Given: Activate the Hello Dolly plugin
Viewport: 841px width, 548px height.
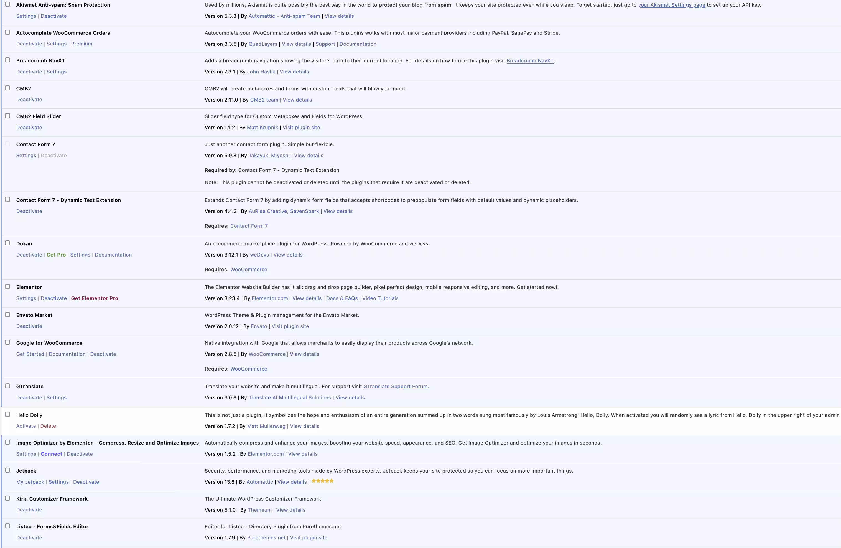Looking at the screenshot, I should pyautogui.click(x=26, y=426).
